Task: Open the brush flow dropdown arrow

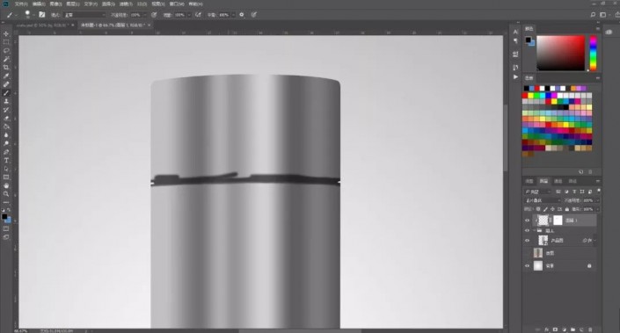Action: pos(189,15)
